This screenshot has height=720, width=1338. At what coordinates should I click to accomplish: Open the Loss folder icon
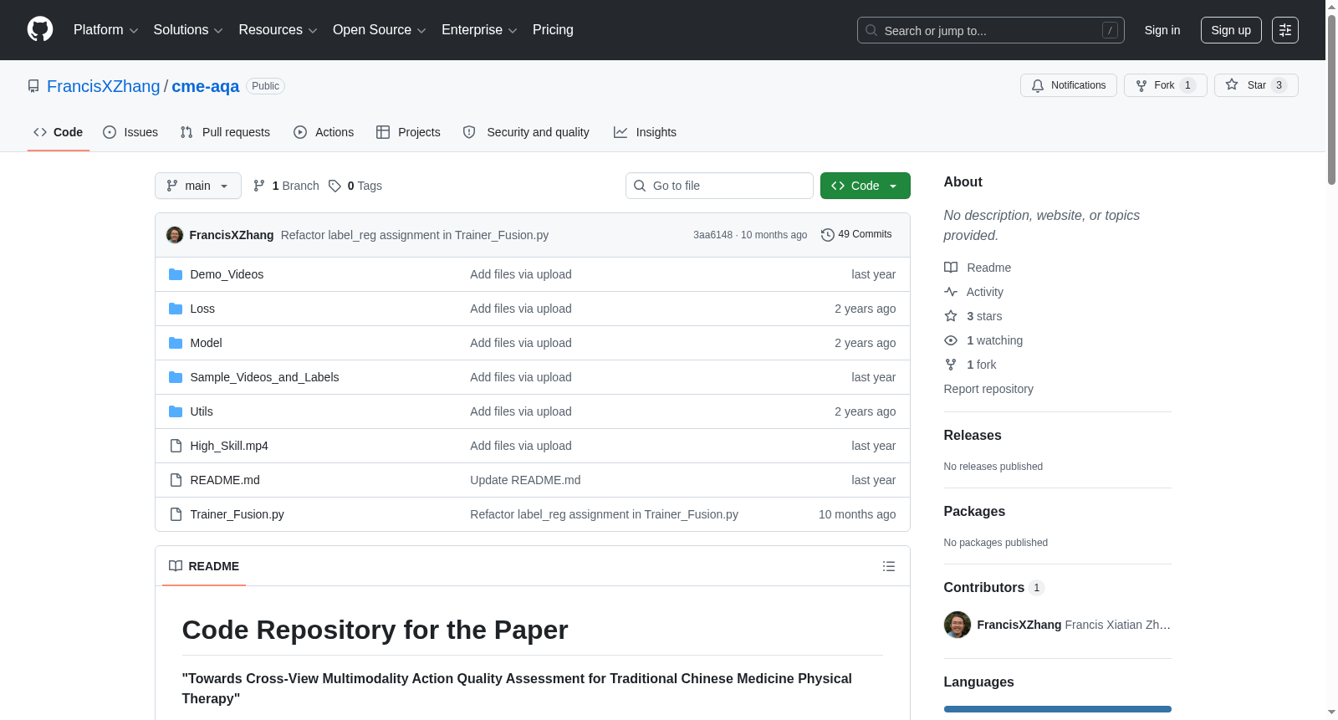[x=176, y=309]
